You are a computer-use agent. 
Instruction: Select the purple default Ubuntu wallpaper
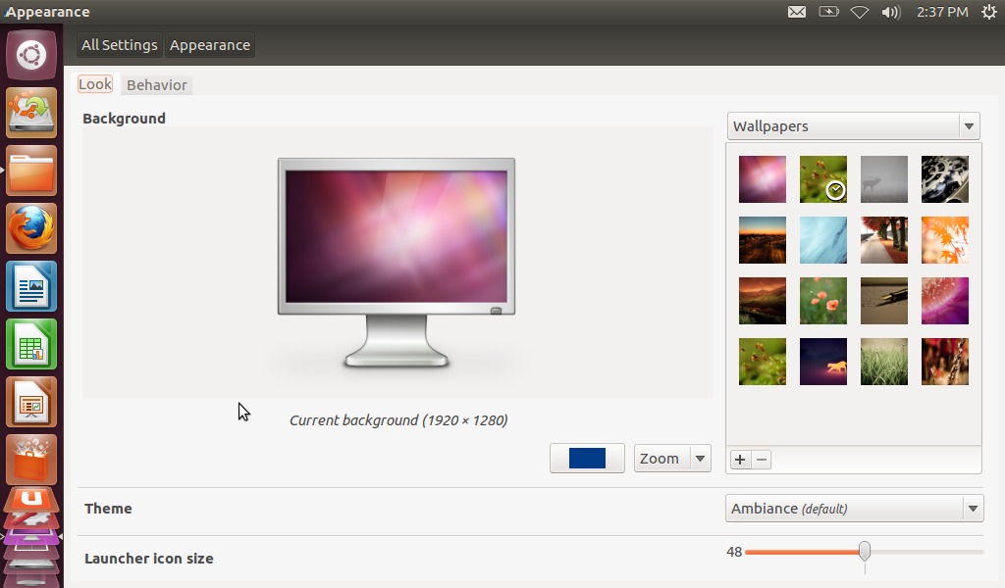(x=762, y=179)
